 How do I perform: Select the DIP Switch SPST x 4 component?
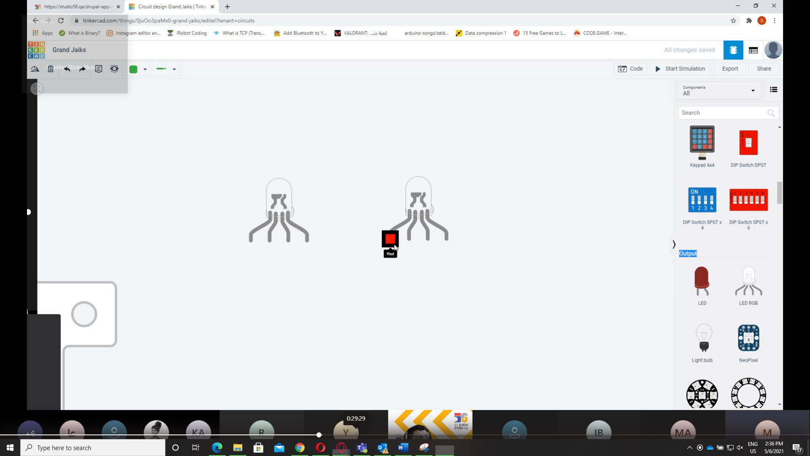click(702, 208)
